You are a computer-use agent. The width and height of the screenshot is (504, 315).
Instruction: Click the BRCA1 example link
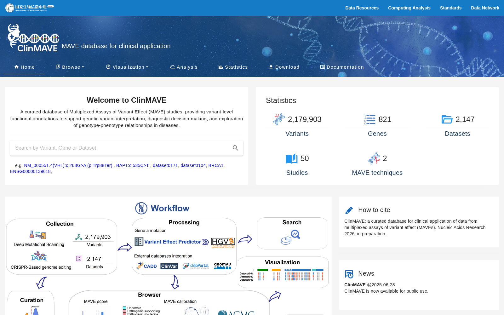point(216,165)
